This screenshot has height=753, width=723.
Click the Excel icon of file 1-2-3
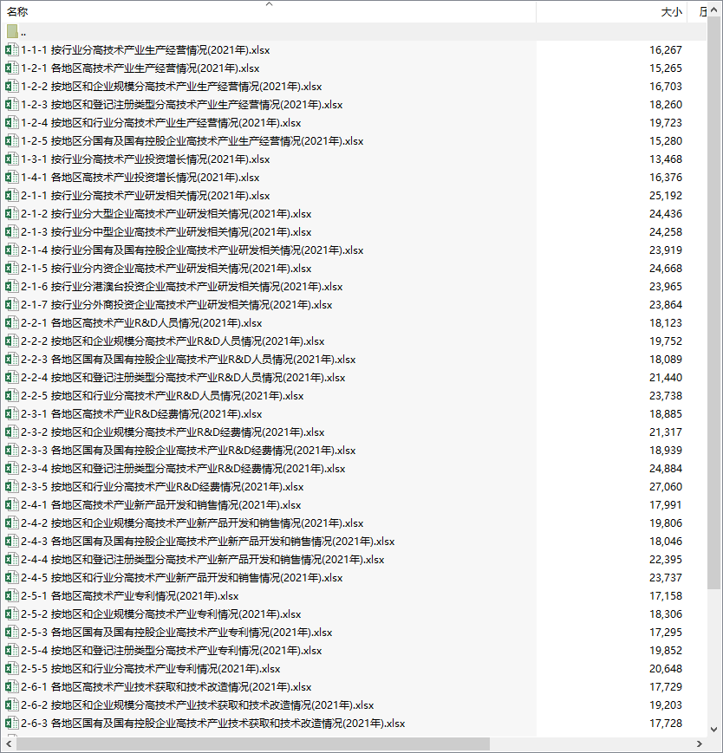click(11, 105)
